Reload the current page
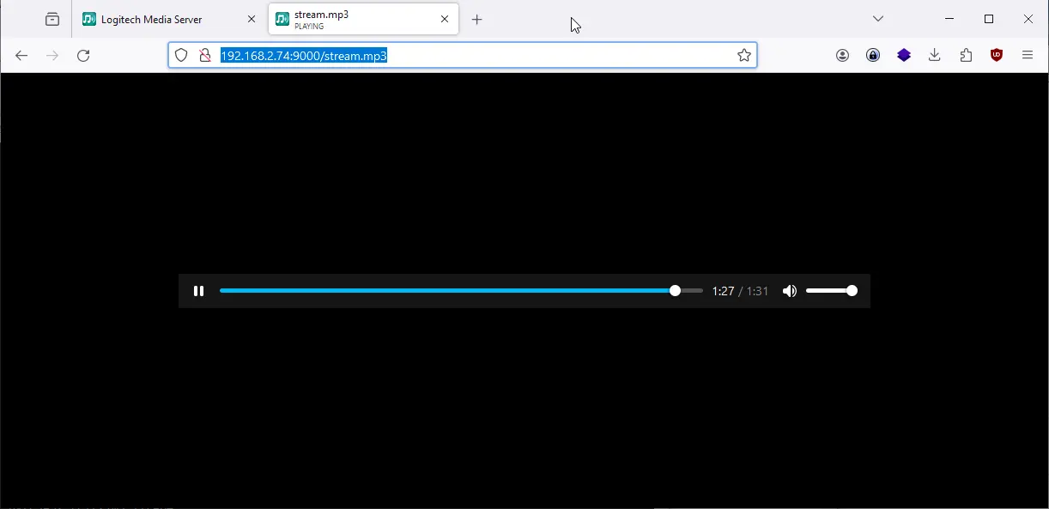Image resolution: width=1049 pixels, height=509 pixels. click(x=83, y=55)
